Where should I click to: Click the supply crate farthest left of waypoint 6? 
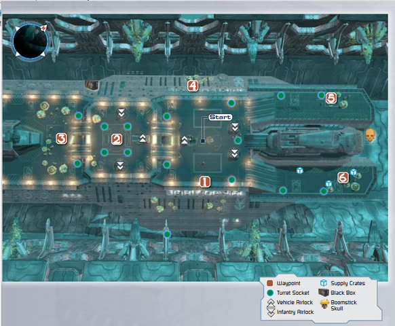299,170
